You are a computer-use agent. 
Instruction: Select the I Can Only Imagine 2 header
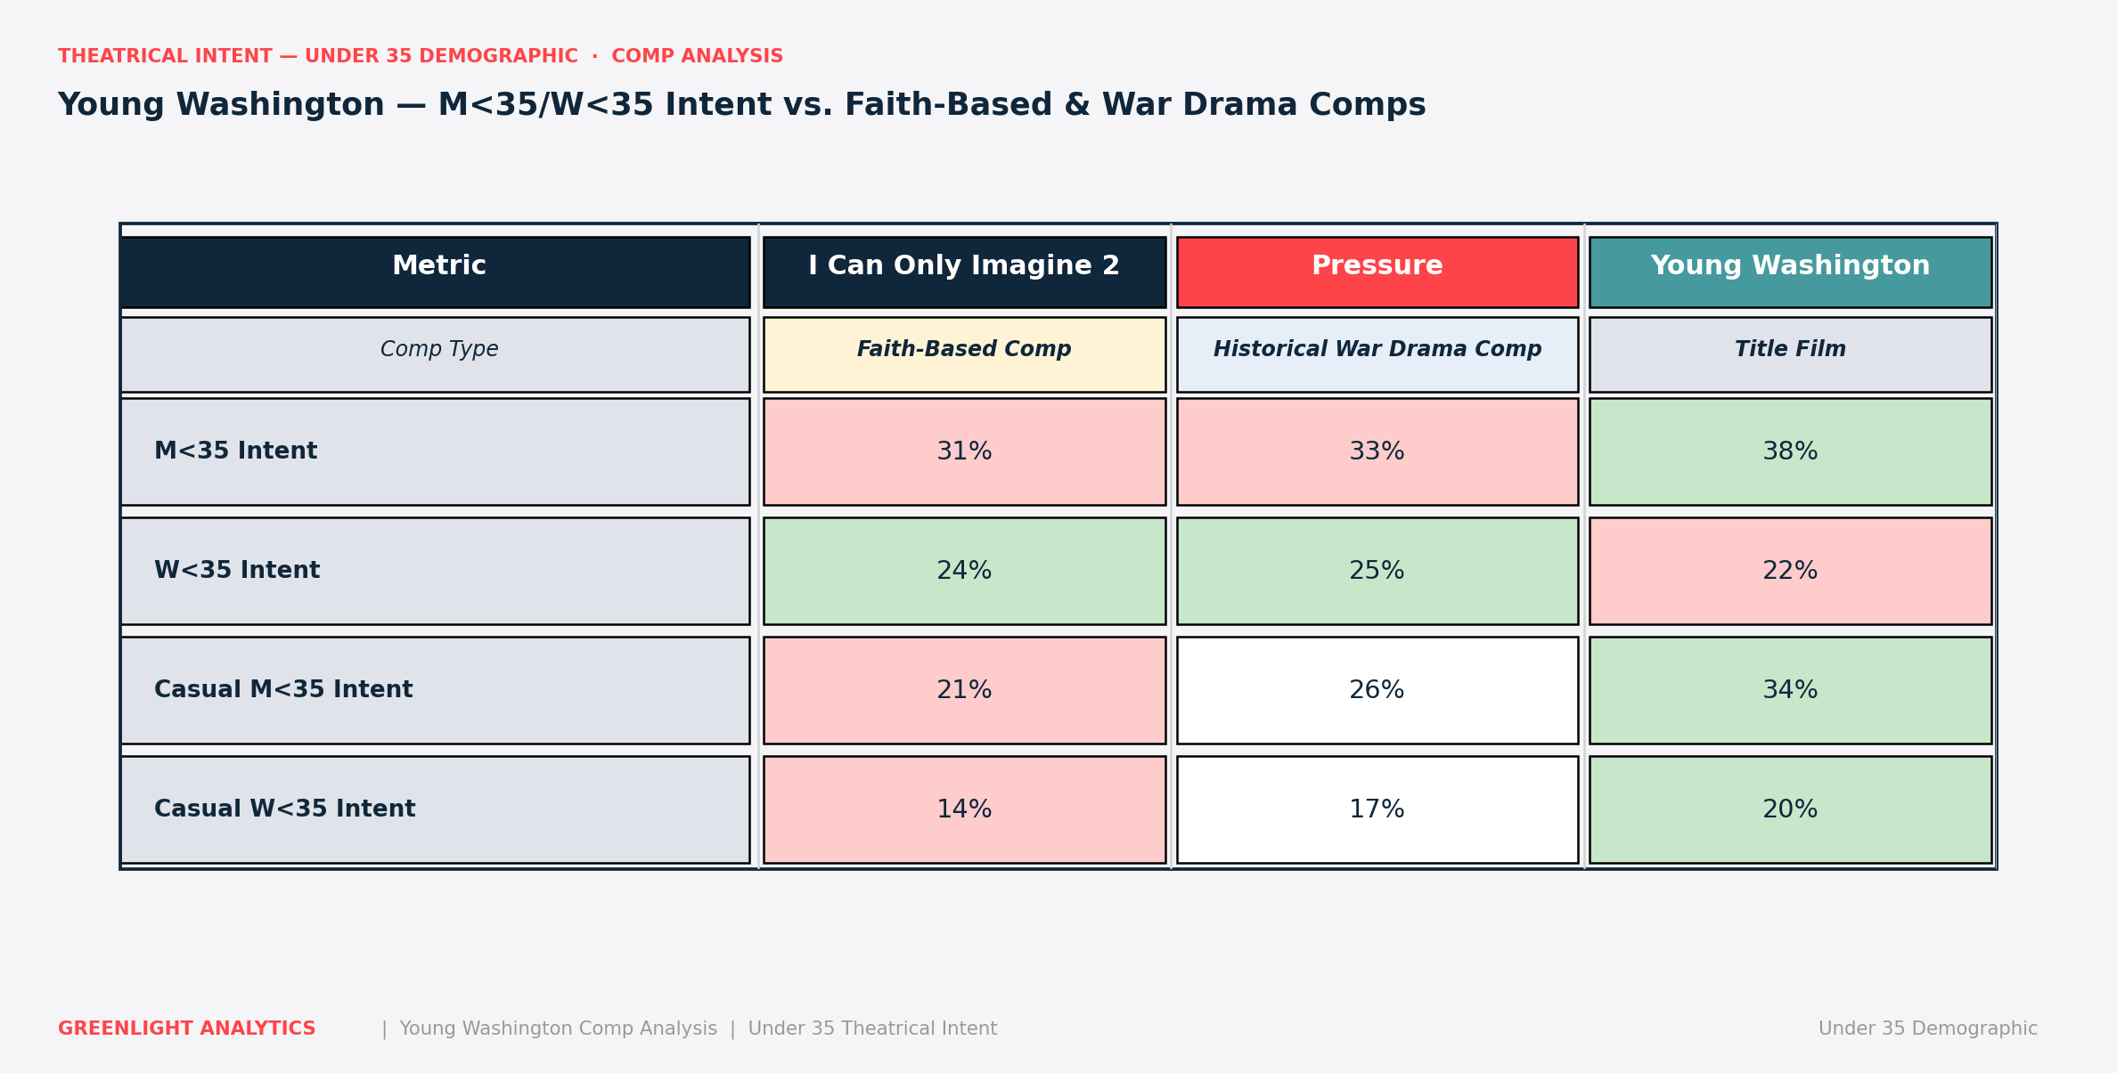[964, 272]
